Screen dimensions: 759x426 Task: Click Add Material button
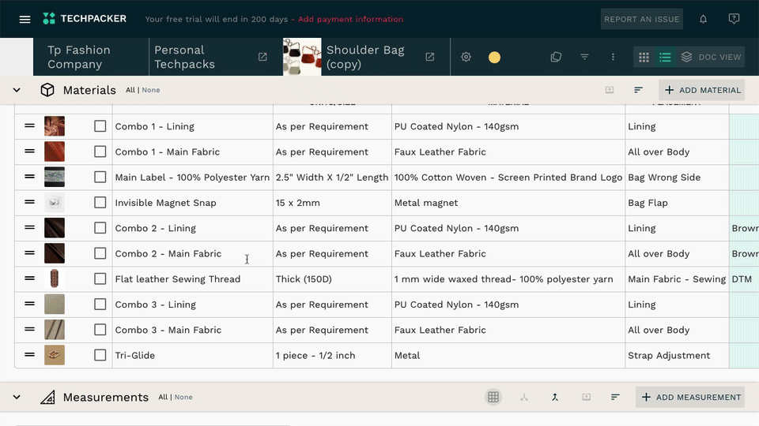(701, 90)
